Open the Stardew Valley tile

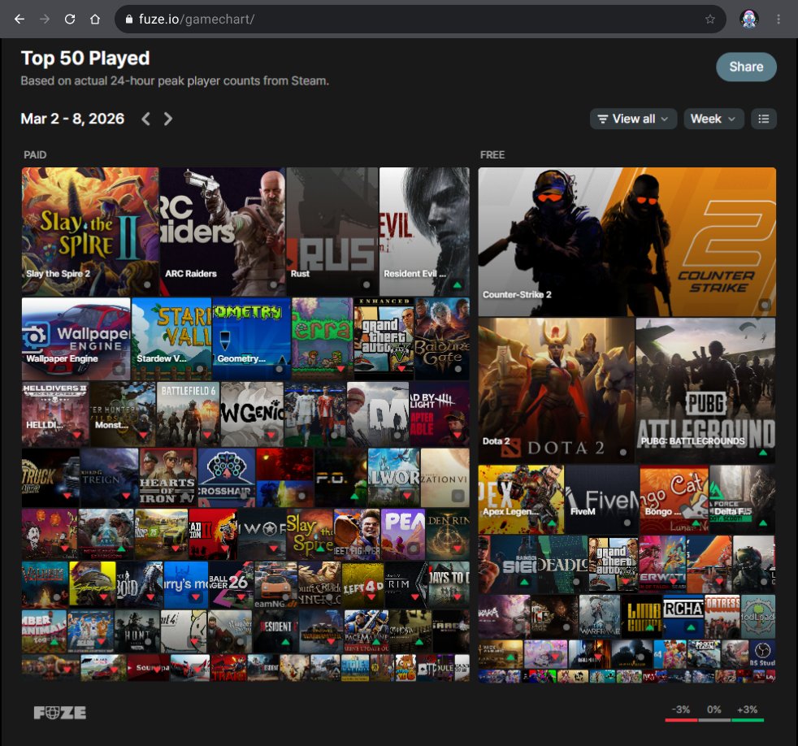(x=171, y=338)
